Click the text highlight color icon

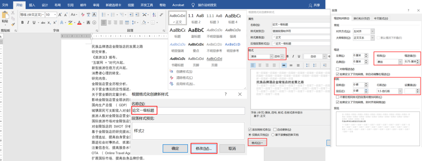point(70,23)
